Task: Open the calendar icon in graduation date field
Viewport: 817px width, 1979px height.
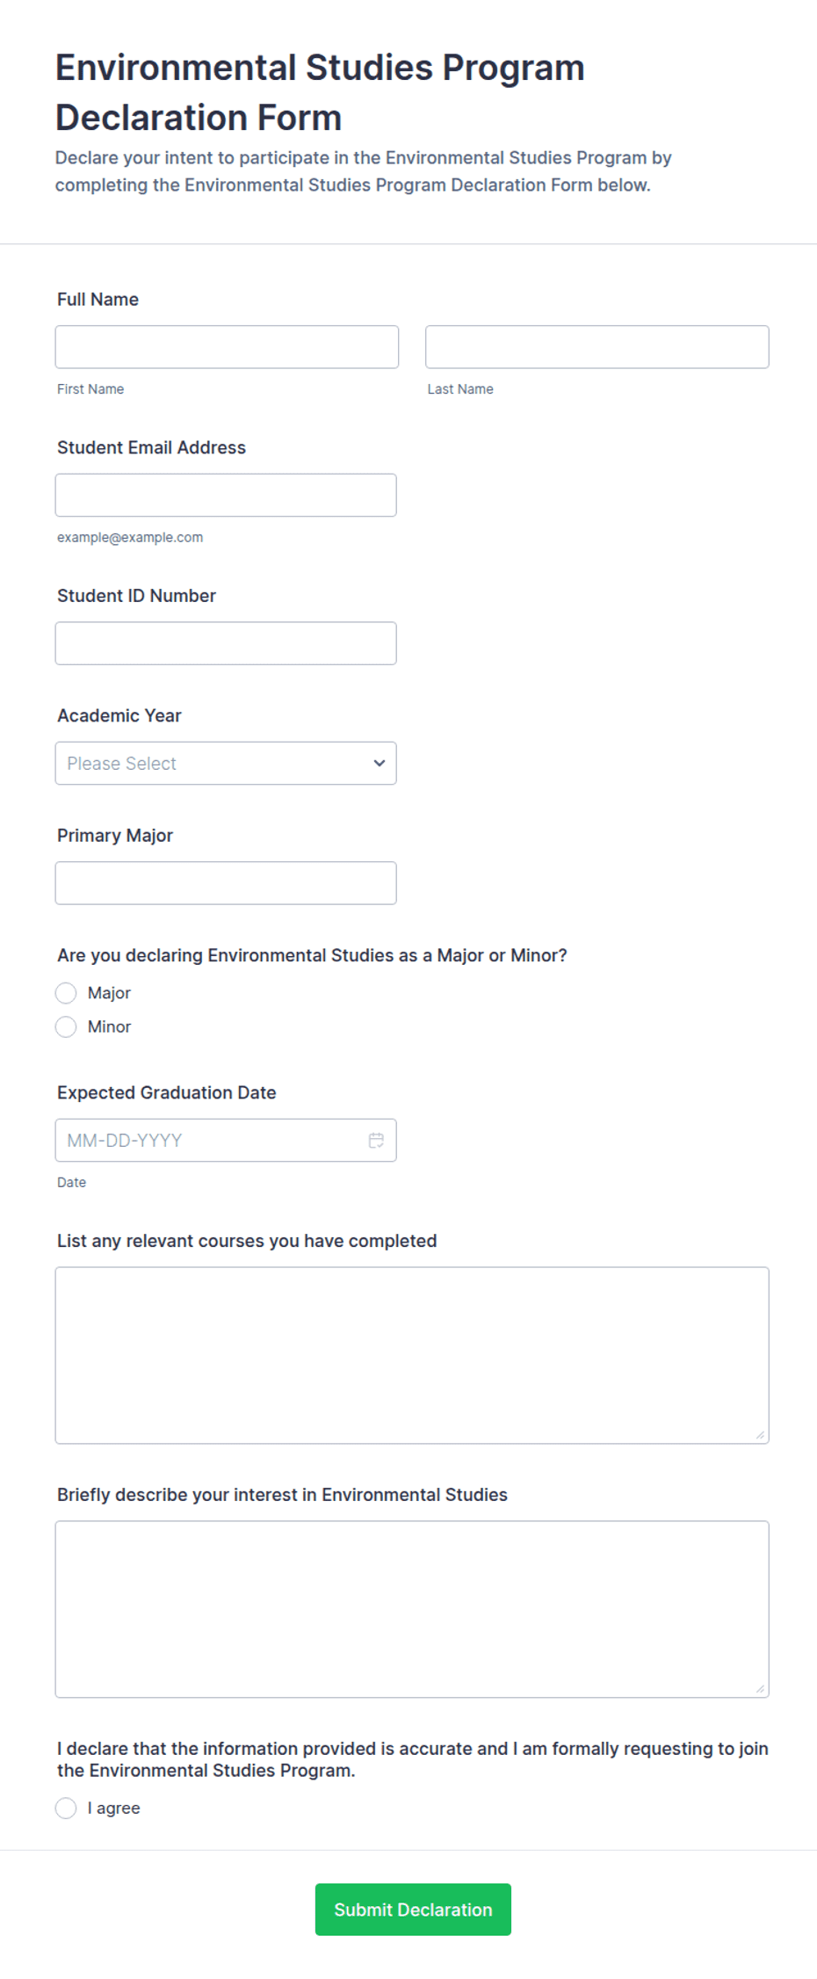Action: click(x=376, y=1140)
